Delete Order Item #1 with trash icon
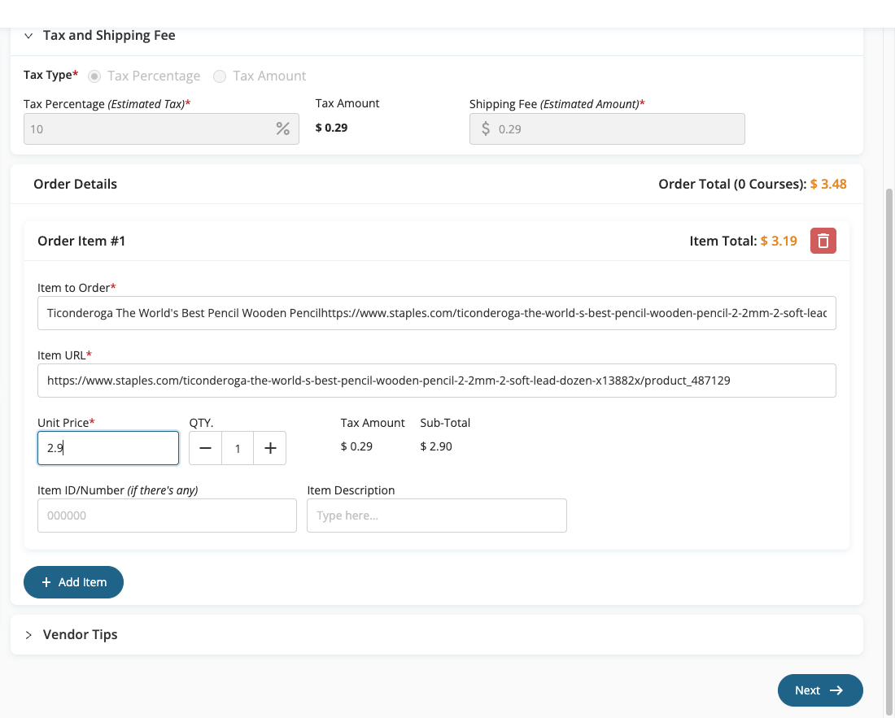Viewport: 895px width, 718px height. click(x=823, y=241)
